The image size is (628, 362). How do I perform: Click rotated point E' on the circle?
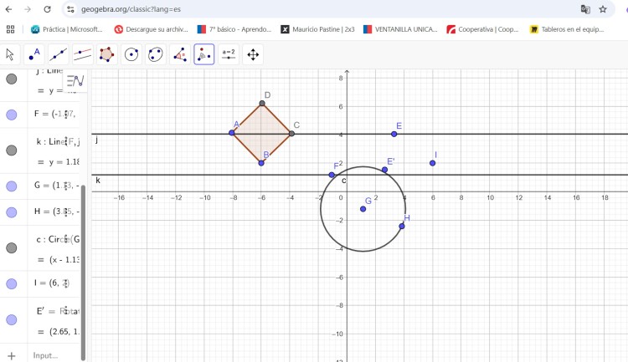click(384, 170)
